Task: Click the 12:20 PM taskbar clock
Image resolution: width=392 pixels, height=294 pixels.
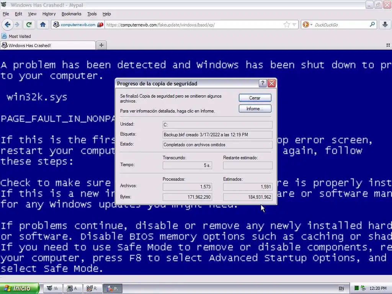Action: coord(378,288)
